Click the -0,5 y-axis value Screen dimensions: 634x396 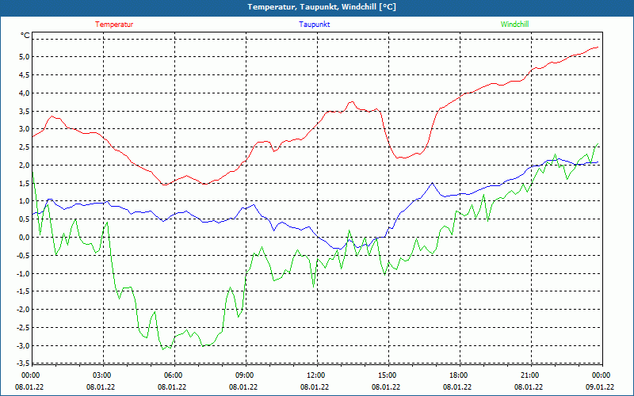(x=24, y=255)
